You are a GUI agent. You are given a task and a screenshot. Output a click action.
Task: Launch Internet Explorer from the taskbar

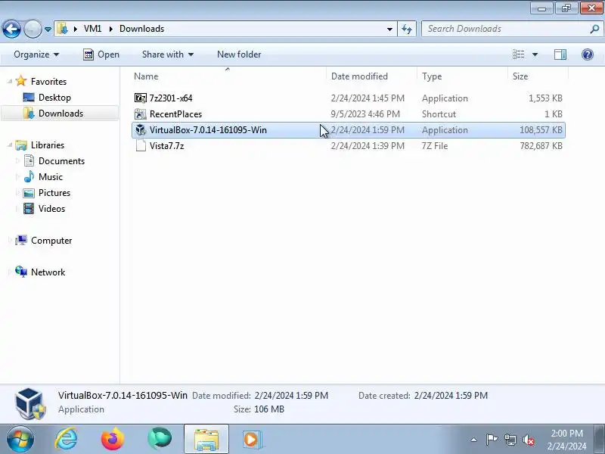(x=67, y=439)
